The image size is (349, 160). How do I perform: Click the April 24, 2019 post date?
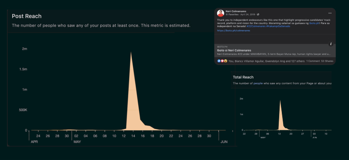[248, 14]
